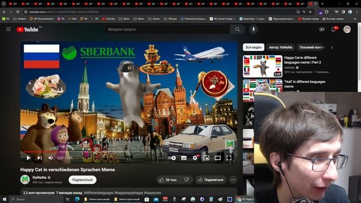Toggle subtitles button in player
361x203 pixels.
(184, 158)
